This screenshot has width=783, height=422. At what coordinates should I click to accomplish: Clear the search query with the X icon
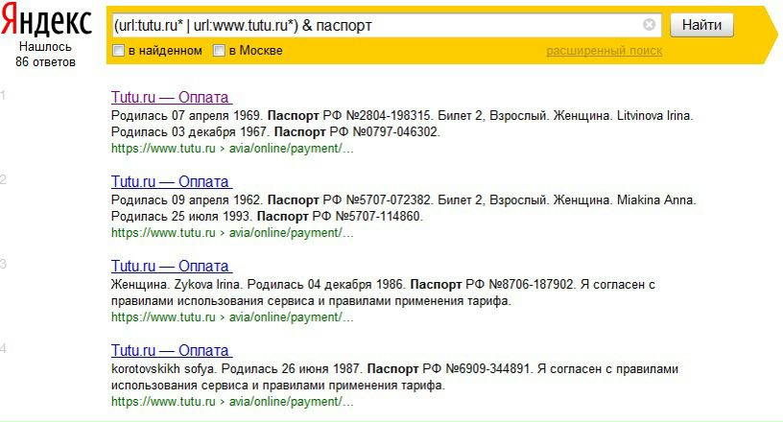tap(650, 25)
